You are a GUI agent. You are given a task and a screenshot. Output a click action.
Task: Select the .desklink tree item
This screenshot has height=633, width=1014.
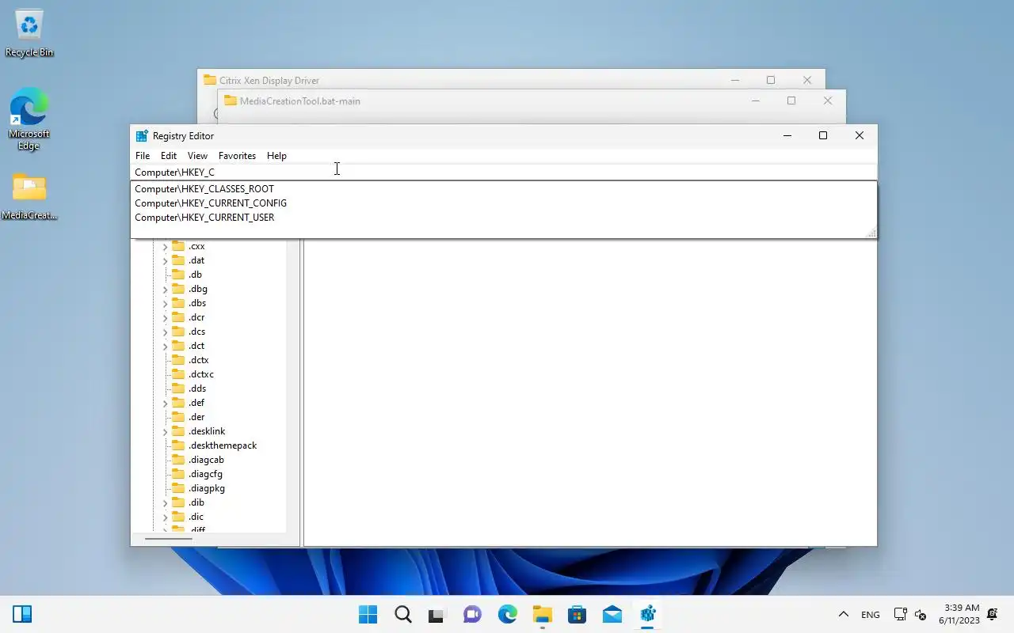207,431
